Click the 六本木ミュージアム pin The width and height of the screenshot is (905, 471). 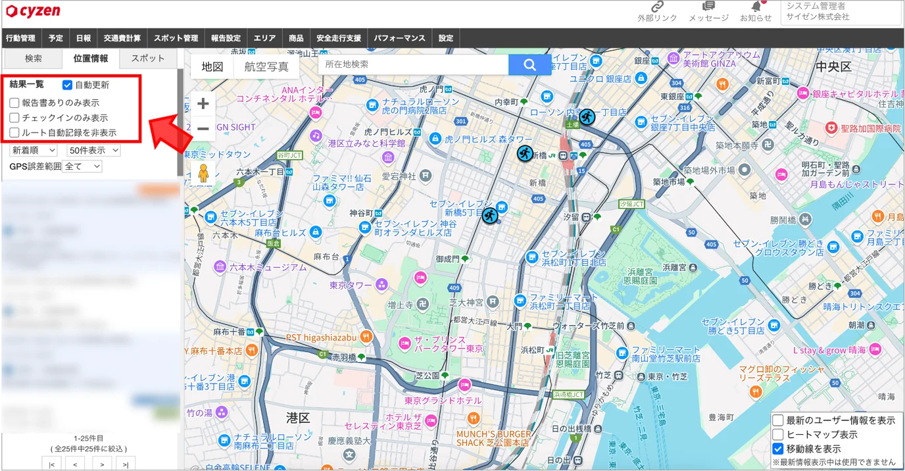[220, 267]
